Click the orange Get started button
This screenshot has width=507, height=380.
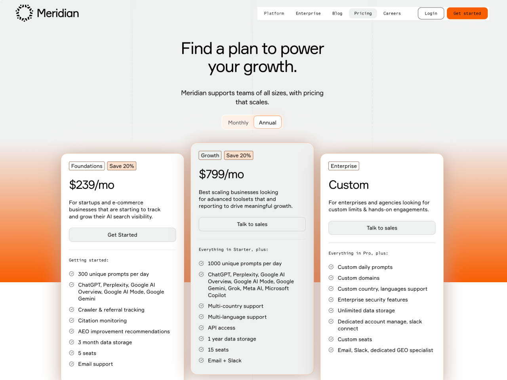(467, 13)
